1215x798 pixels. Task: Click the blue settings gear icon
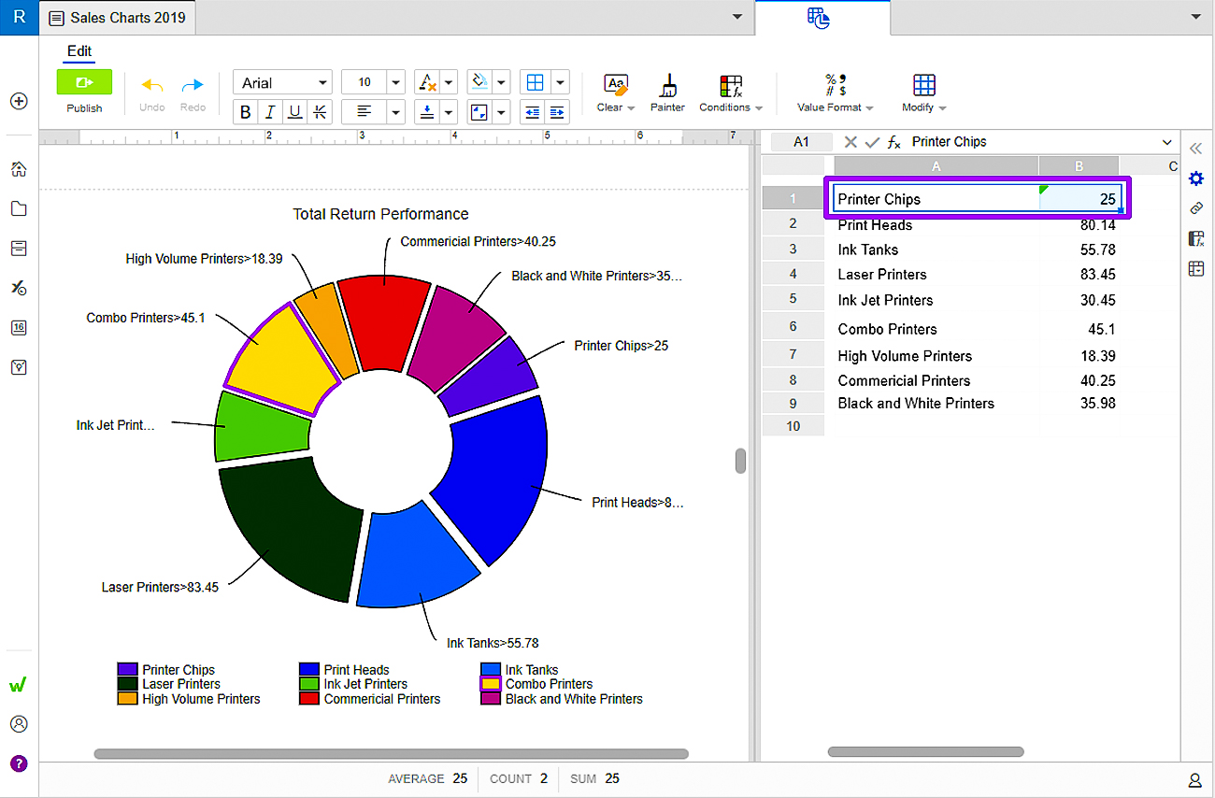tap(1195, 178)
